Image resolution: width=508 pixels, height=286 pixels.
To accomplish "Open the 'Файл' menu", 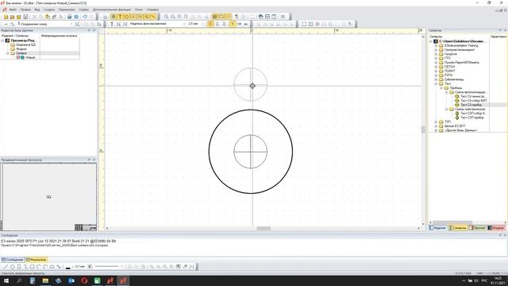I will tap(13, 10).
